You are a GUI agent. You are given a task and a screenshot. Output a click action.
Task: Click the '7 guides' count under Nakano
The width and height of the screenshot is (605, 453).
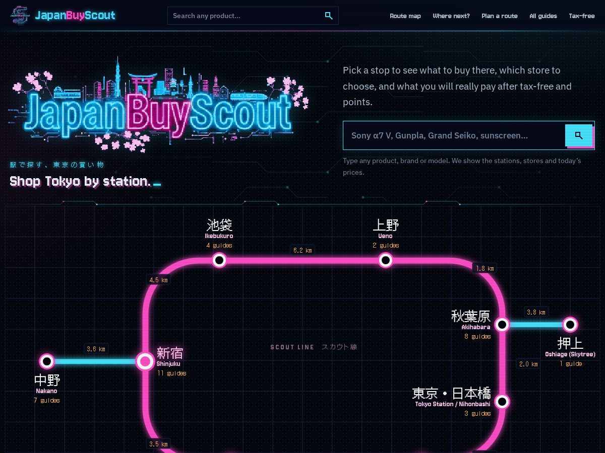tap(47, 400)
